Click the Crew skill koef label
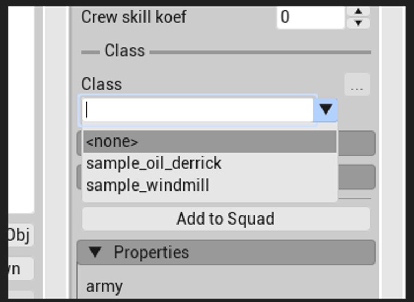The height and width of the screenshot is (302, 414). pyautogui.click(x=134, y=17)
